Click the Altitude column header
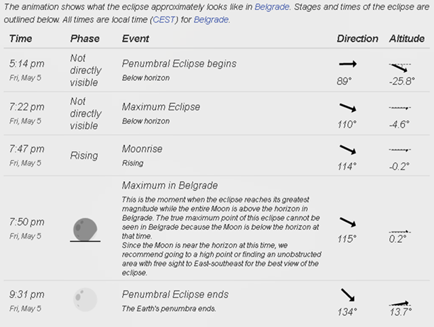Image resolution: width=434 pixels, height=327 pixels. point(406,39)
